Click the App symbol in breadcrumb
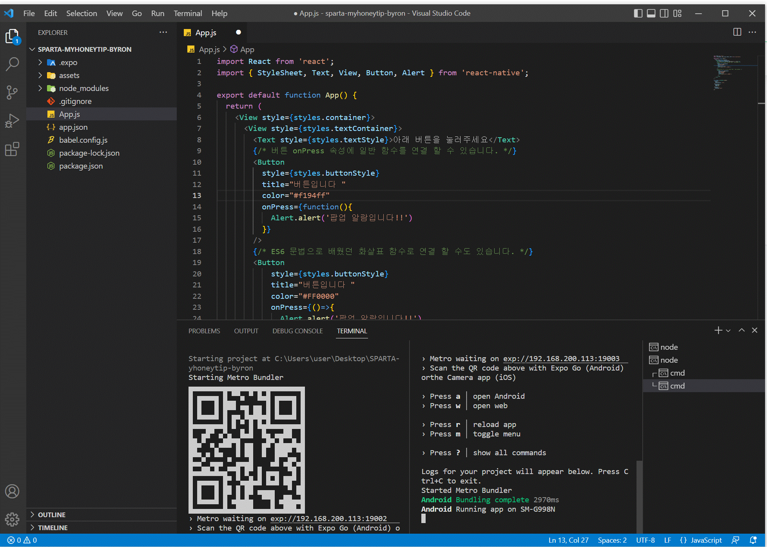The height and width of the screenshot is (547, 767). (x=242, y=49)
